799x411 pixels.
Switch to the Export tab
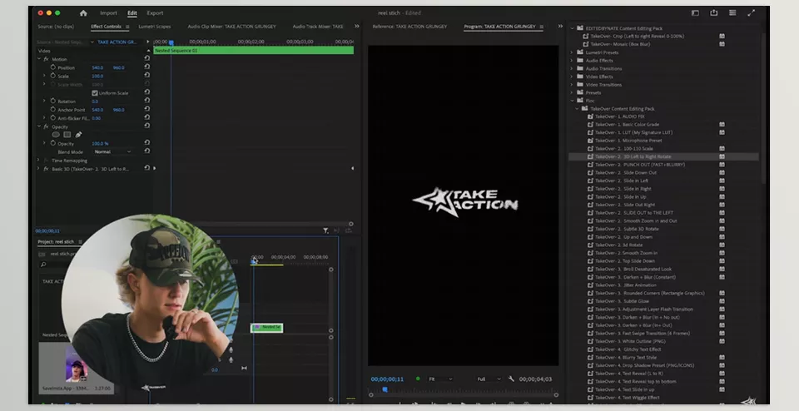[x=155, y=12]
